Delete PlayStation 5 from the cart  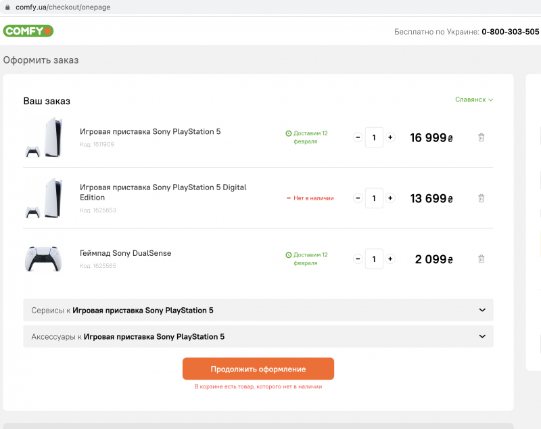coord(481,137)
